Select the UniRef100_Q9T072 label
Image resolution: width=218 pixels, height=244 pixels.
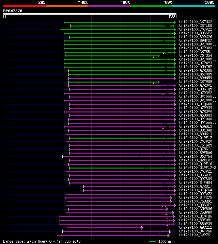(x=196, y=194)
